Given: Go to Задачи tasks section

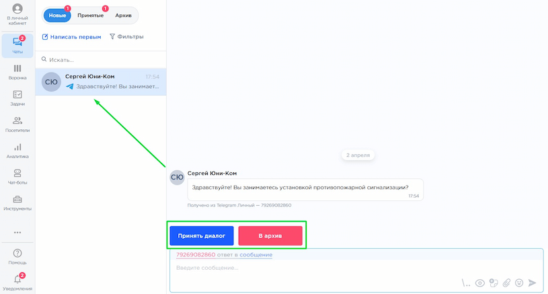Looking at the screenshot, I should 17,98.
